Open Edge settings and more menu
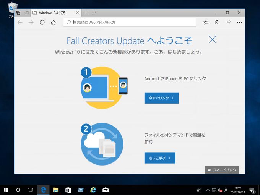The width and height of the screenshot is (260, 195). 239,23
